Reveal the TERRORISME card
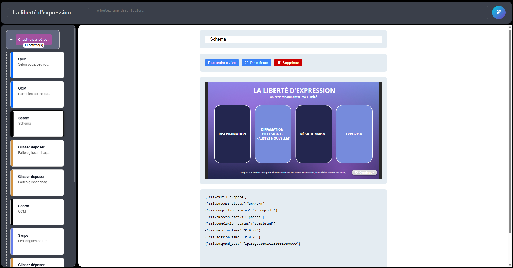513x268 pixels. [x=354, y=134]
